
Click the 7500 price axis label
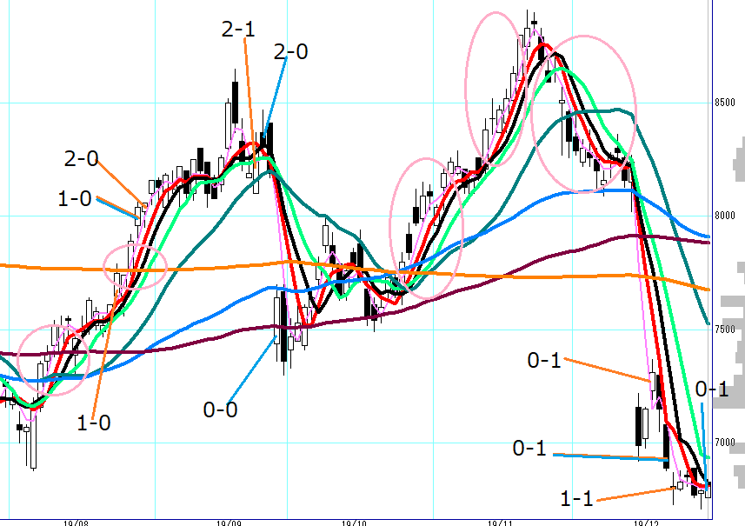pos(724,329)
